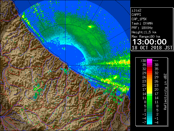The height and width of the screenshot is (131, 174).
Task: Select the 'PRF: 1800Hz' line
Action: tap(142, 28)
